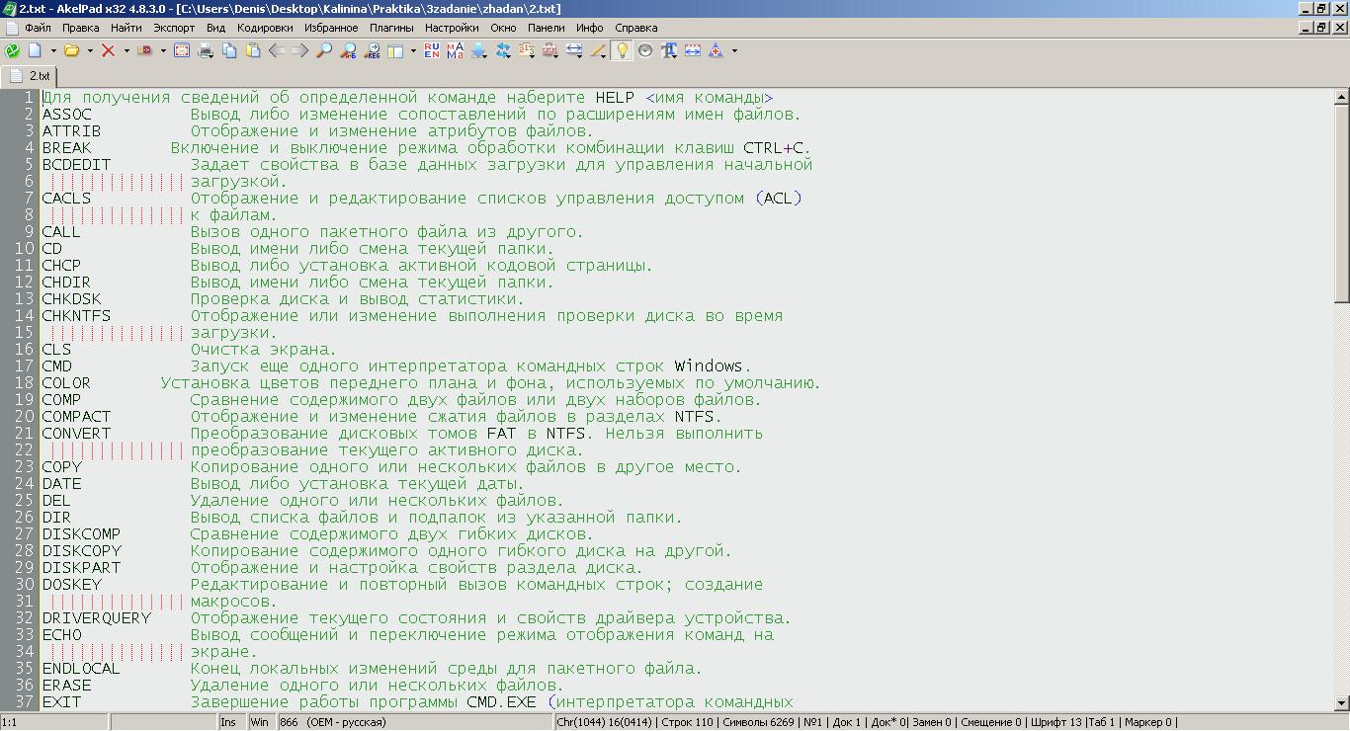Open the Файл menu
Image resolution: width=1350 pixels, height=731 pixels.
point(38,28)
